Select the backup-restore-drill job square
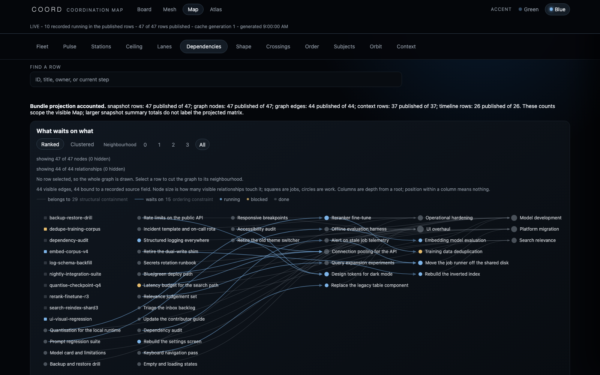600x375 pixels. (x=45, y=218)
